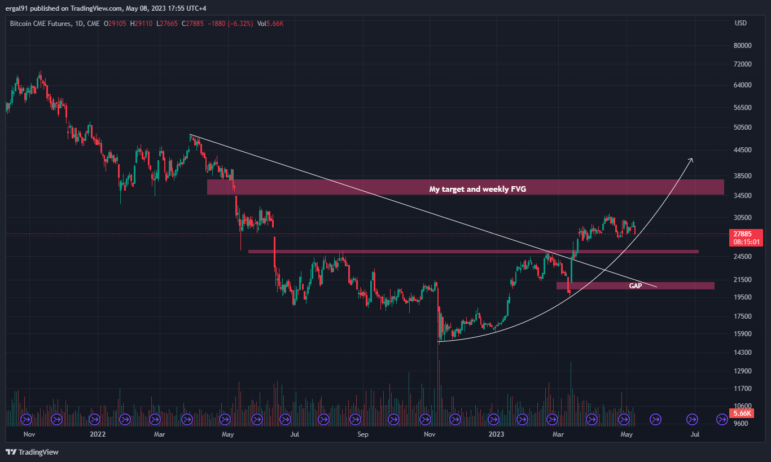Viewport: 771px width, 462px height.
Task: Click the 15900 price axis label
Action: 743,333
